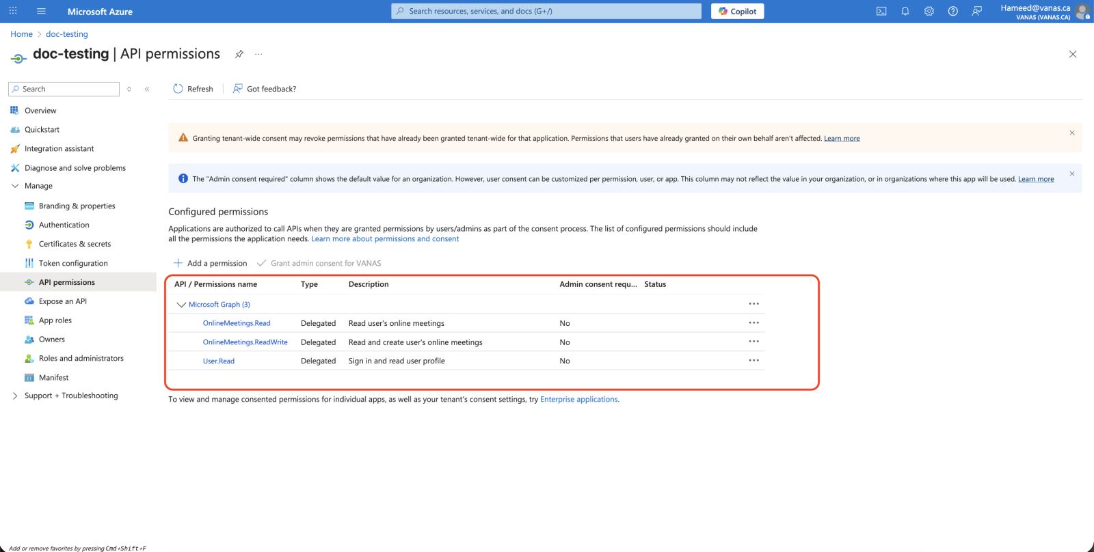Click the Type column header
This screenshot has width=1094, height=552.
point(309,284)
